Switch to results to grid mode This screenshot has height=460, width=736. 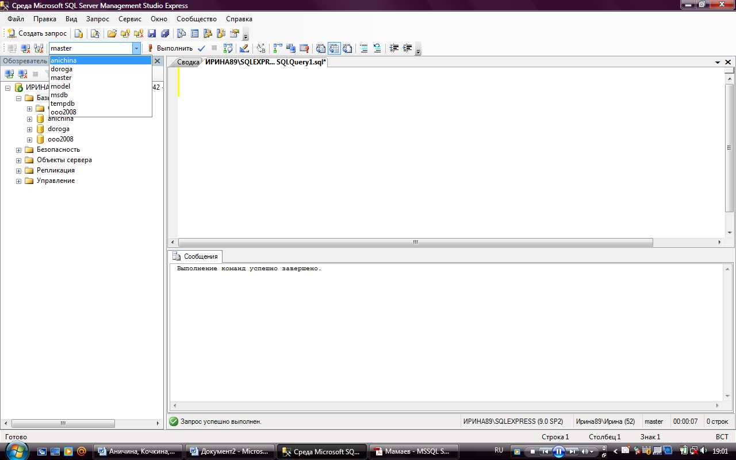pos(334,48)
